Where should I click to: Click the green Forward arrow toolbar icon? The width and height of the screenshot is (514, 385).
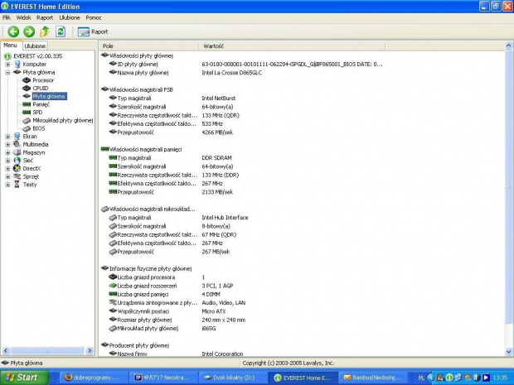coord(29,31)
